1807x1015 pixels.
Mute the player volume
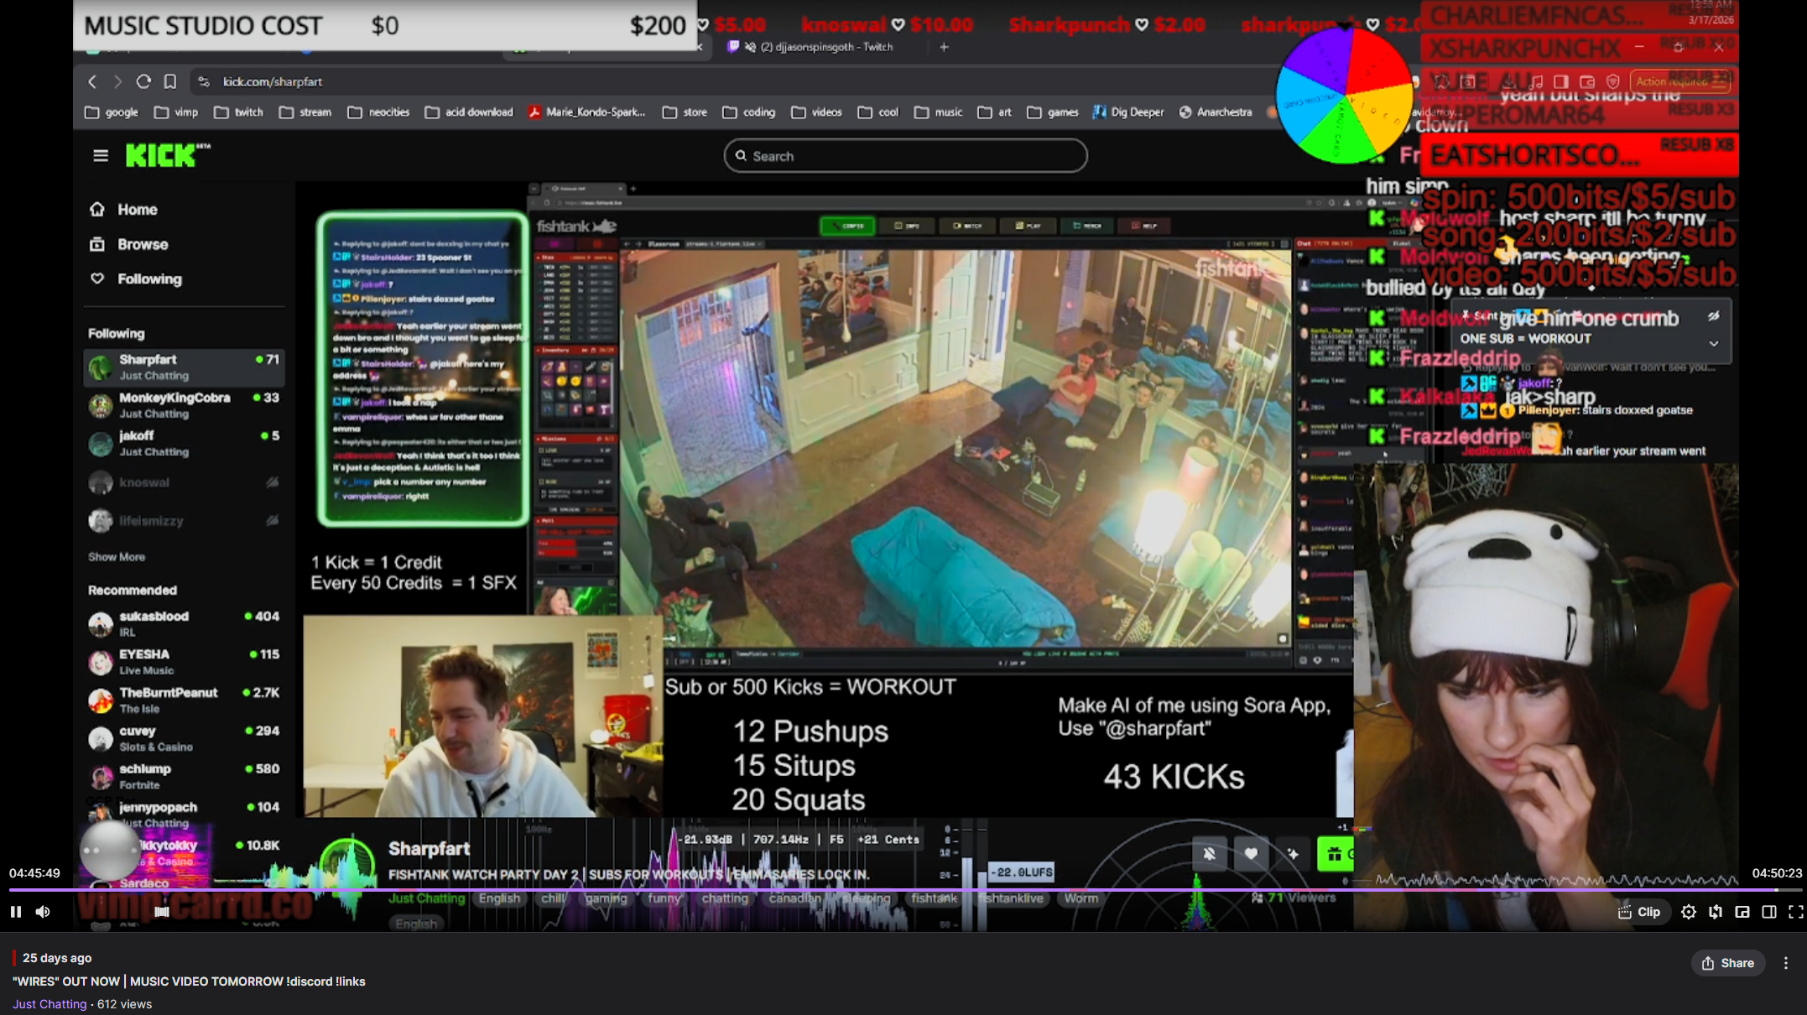tap(43, 912)
